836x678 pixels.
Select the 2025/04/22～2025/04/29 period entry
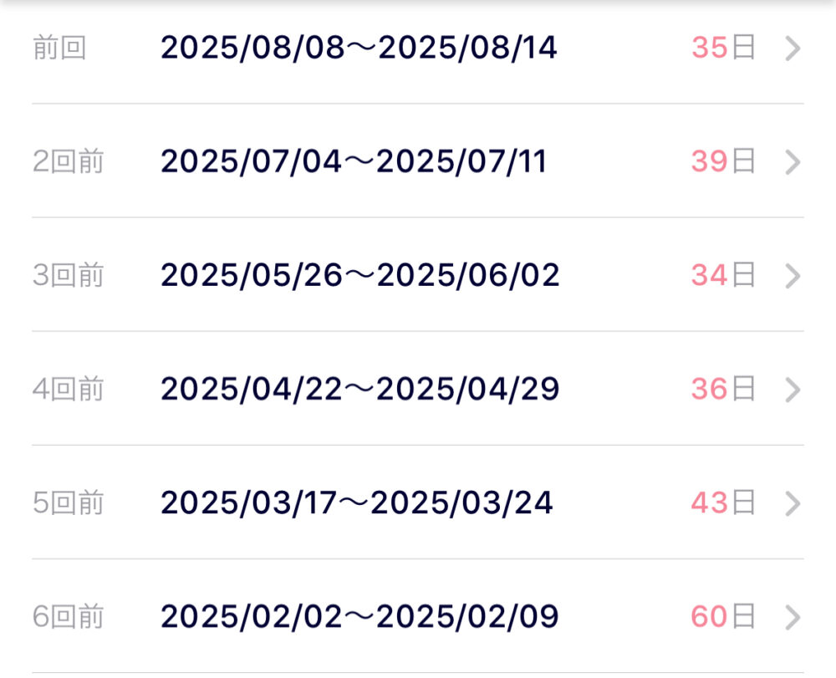359,389
